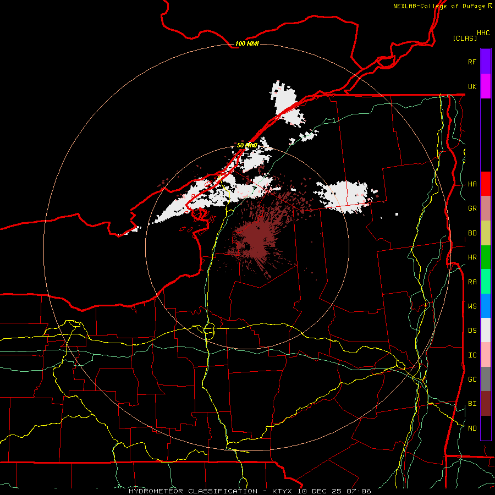Image resolution: width=495 pixels, height=495 pixels.
Task: Click the HR legend label
Action: tap(472, 257)
